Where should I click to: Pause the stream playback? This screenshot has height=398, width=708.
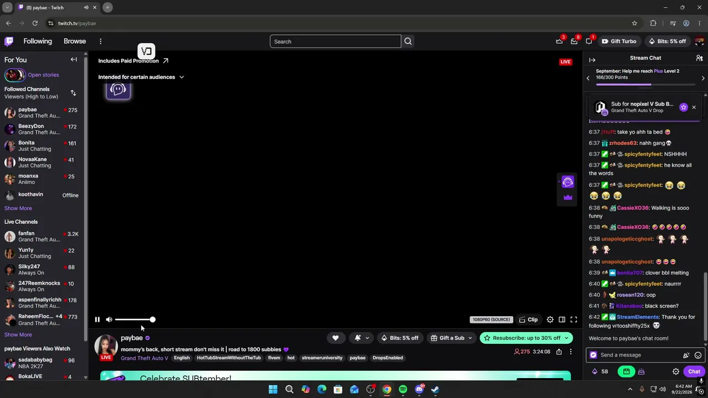click(97, 320)
